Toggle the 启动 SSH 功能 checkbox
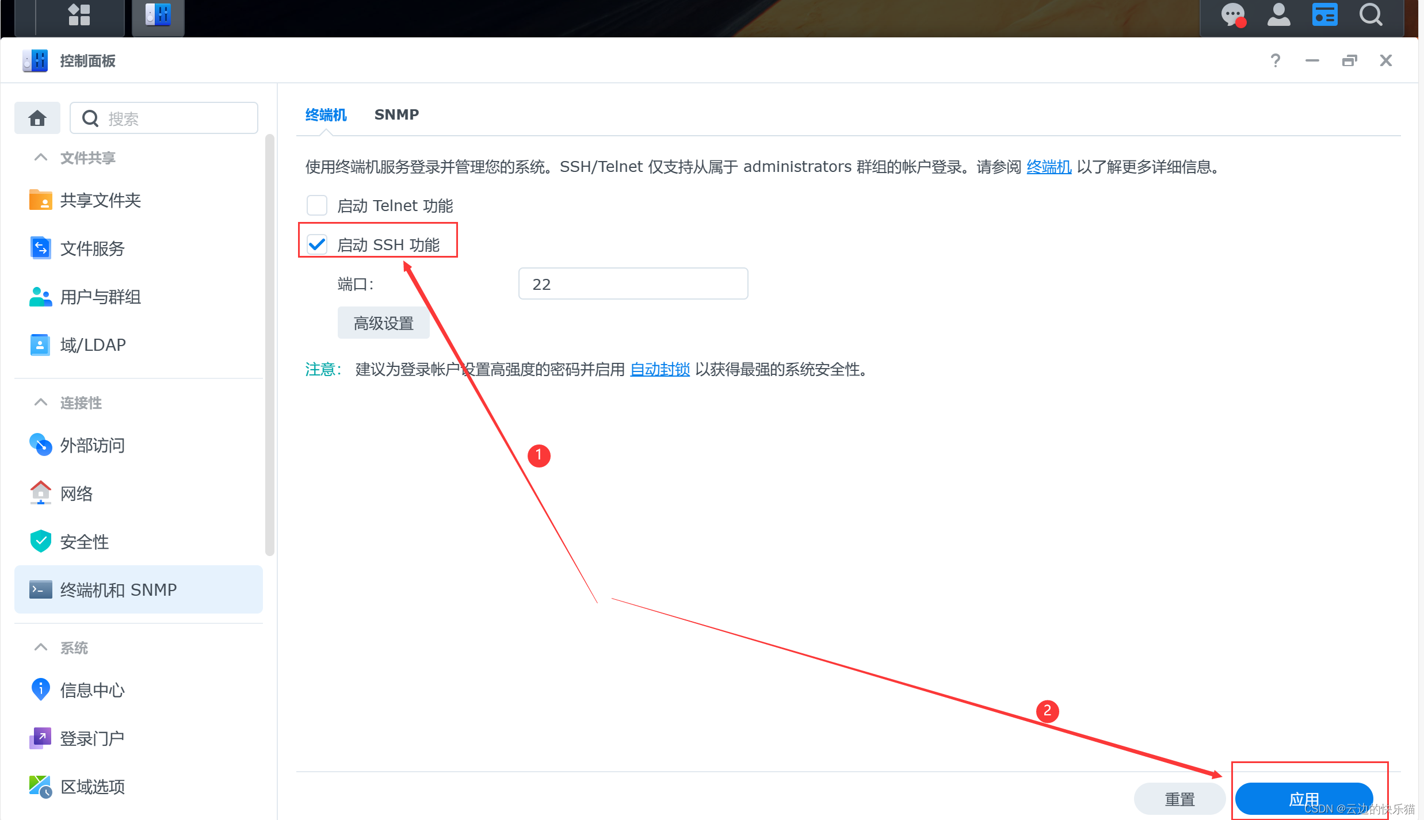This screenshot has height=820, width=1424. 317,244
